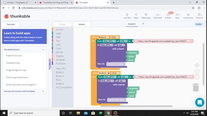Open Task View on the taskbar

[71, 113]
